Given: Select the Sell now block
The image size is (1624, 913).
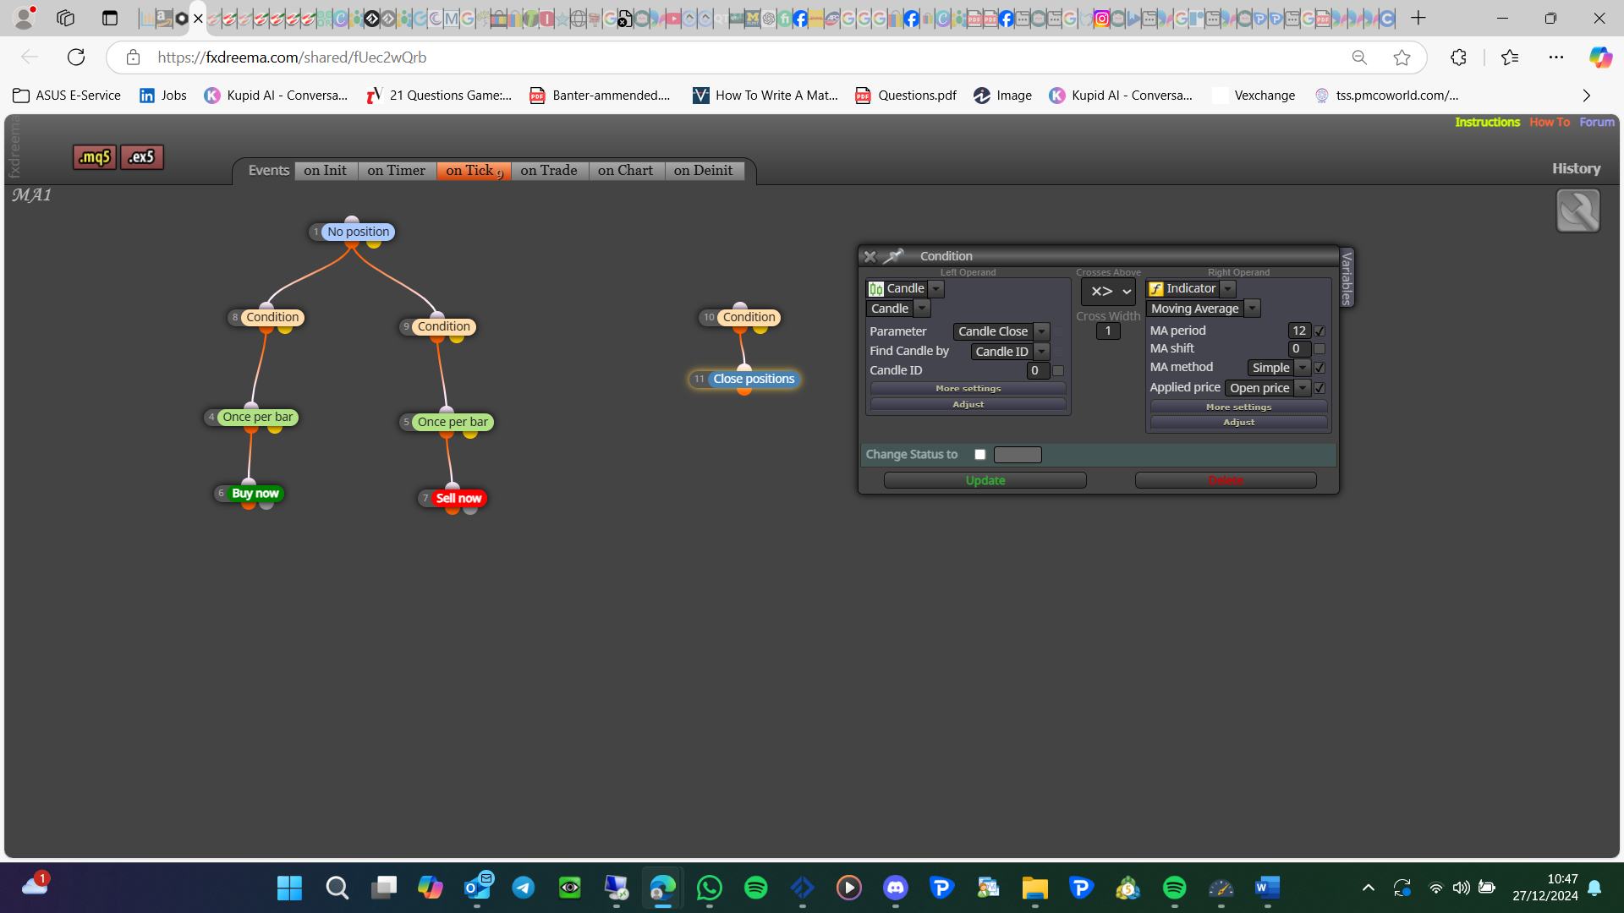Looking at the screenshot, I should click(458, 498).
